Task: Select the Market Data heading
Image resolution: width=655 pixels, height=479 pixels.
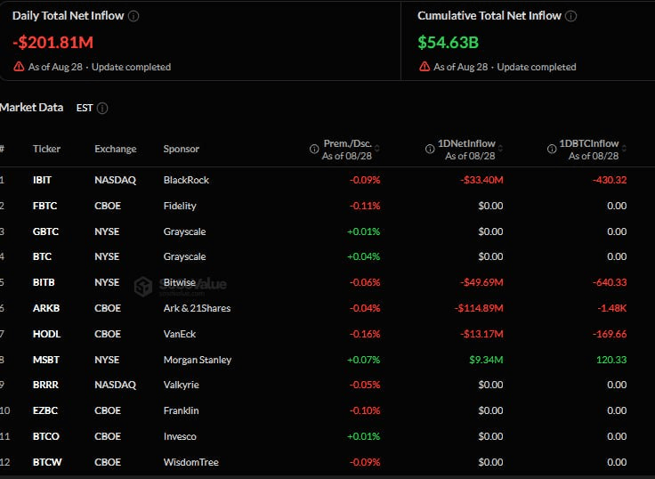Action: point(32,108)
